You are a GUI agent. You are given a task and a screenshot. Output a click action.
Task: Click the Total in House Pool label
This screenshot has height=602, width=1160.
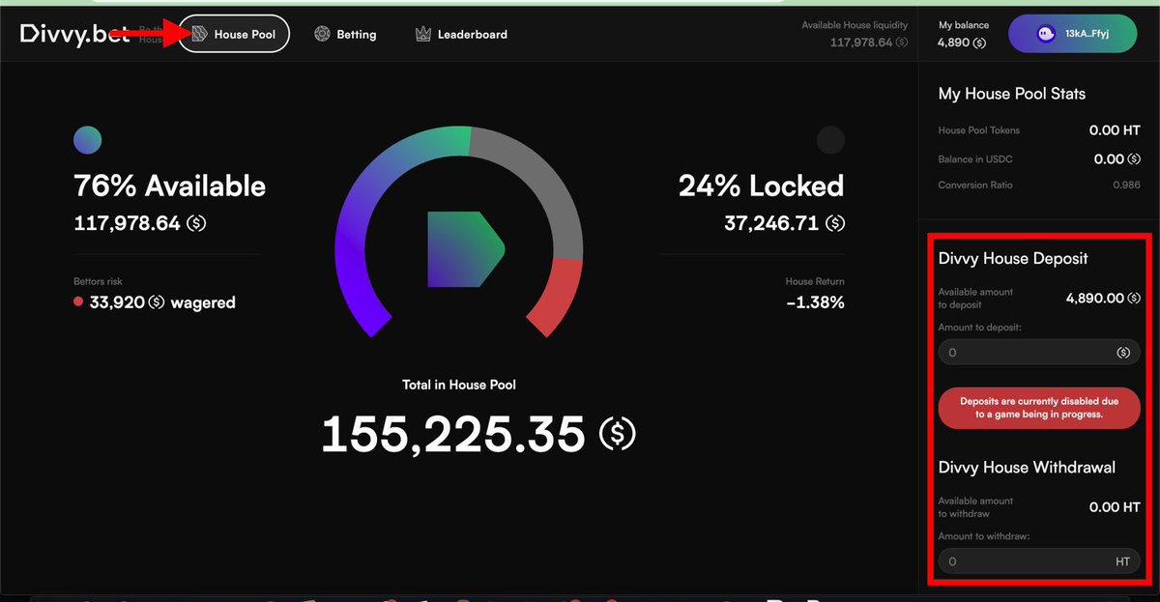tap(459, 385)
